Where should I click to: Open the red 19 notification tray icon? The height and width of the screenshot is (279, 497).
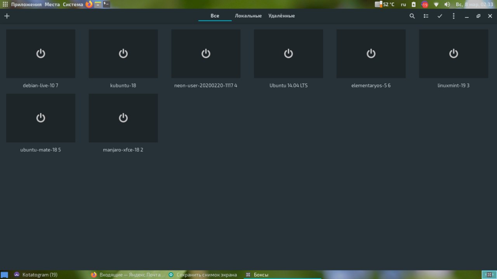425,5
